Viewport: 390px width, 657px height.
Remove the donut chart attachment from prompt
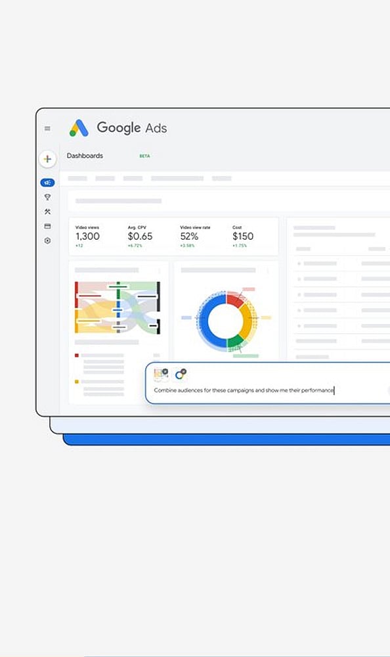pos(183,371)
